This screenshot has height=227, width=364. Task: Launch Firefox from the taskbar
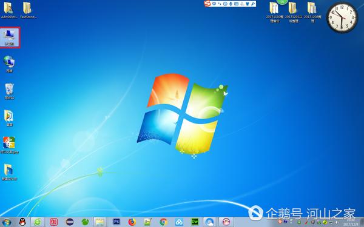132,222
